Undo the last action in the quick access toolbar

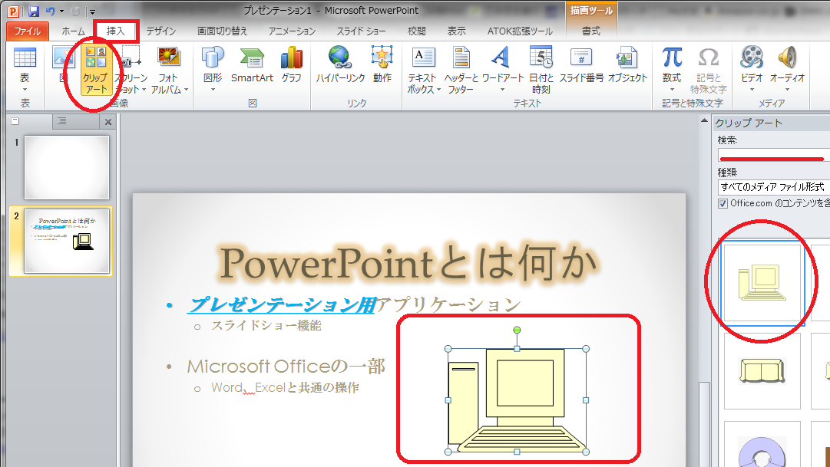(x=50, y=11)
